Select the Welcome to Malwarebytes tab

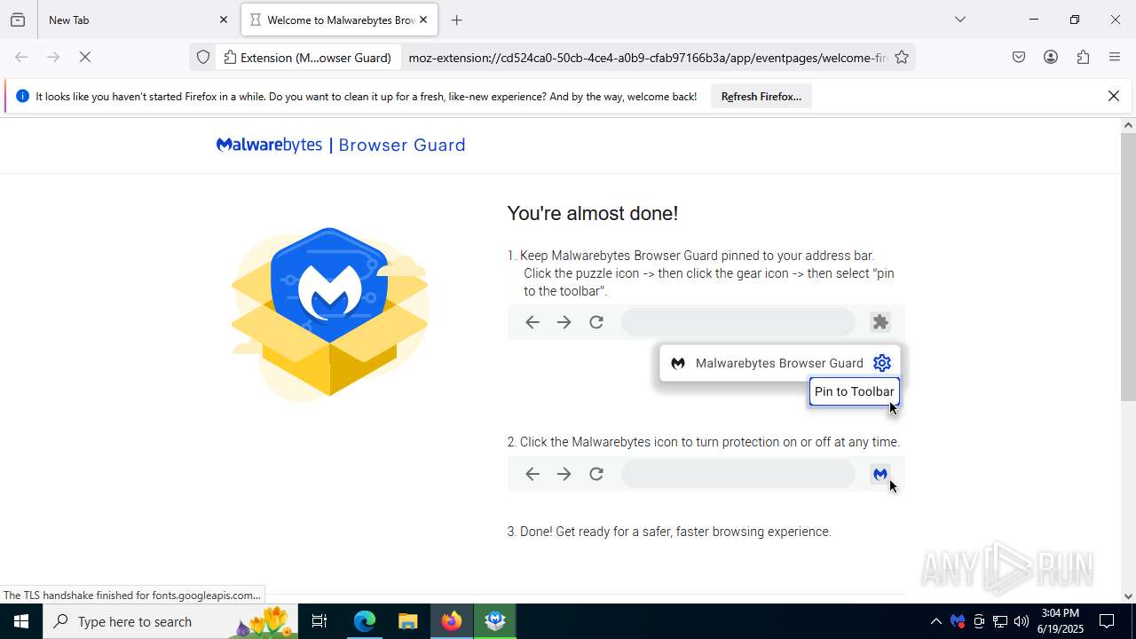tap(339, 20)
